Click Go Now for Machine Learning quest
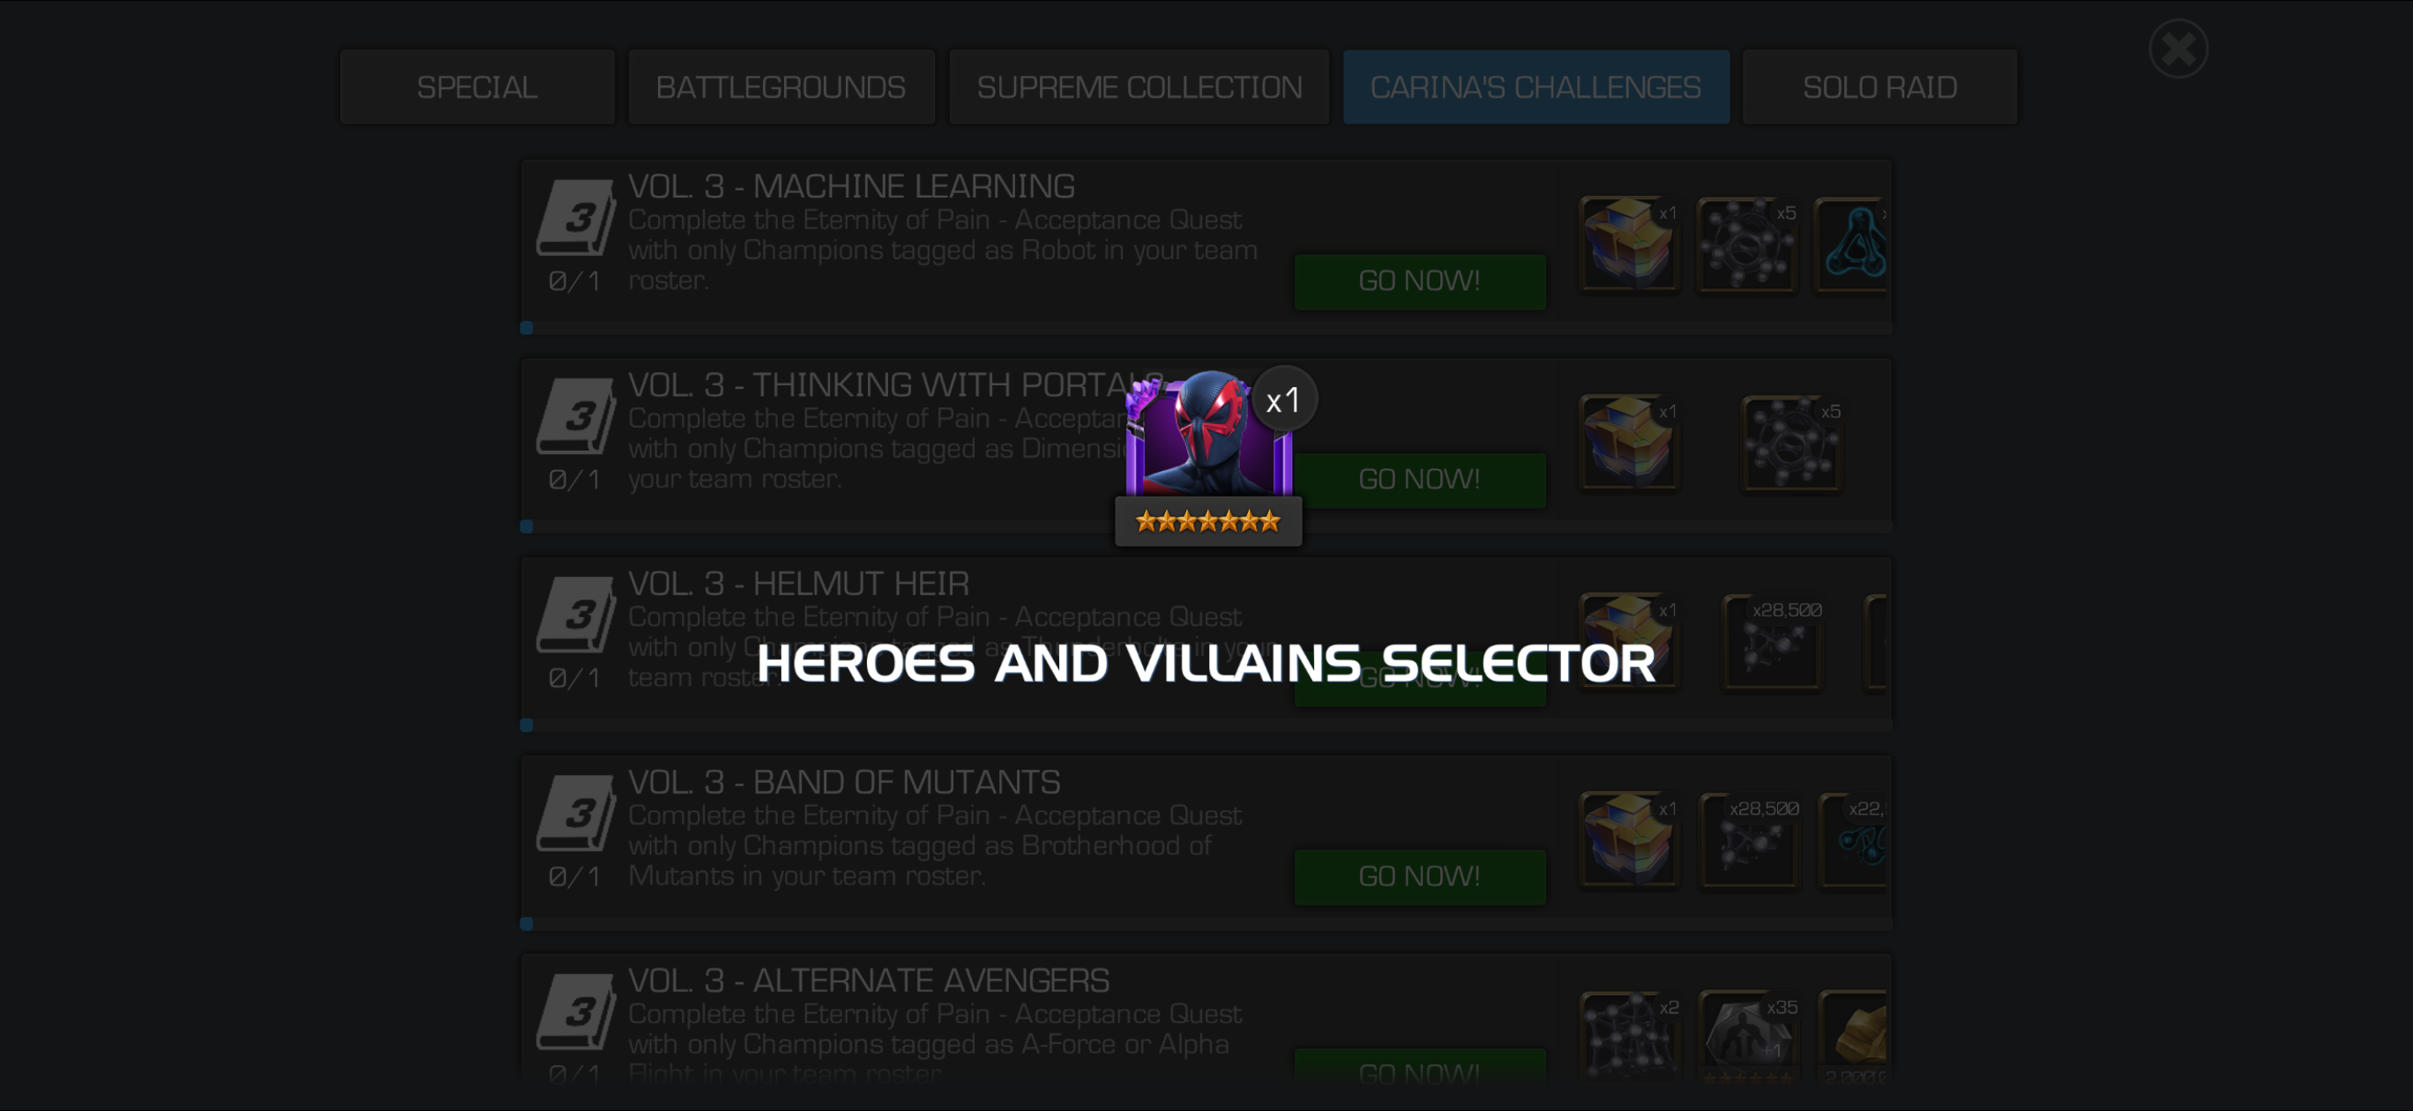The width and height of the screenshot is (2413, 1111). point(1419,281)
